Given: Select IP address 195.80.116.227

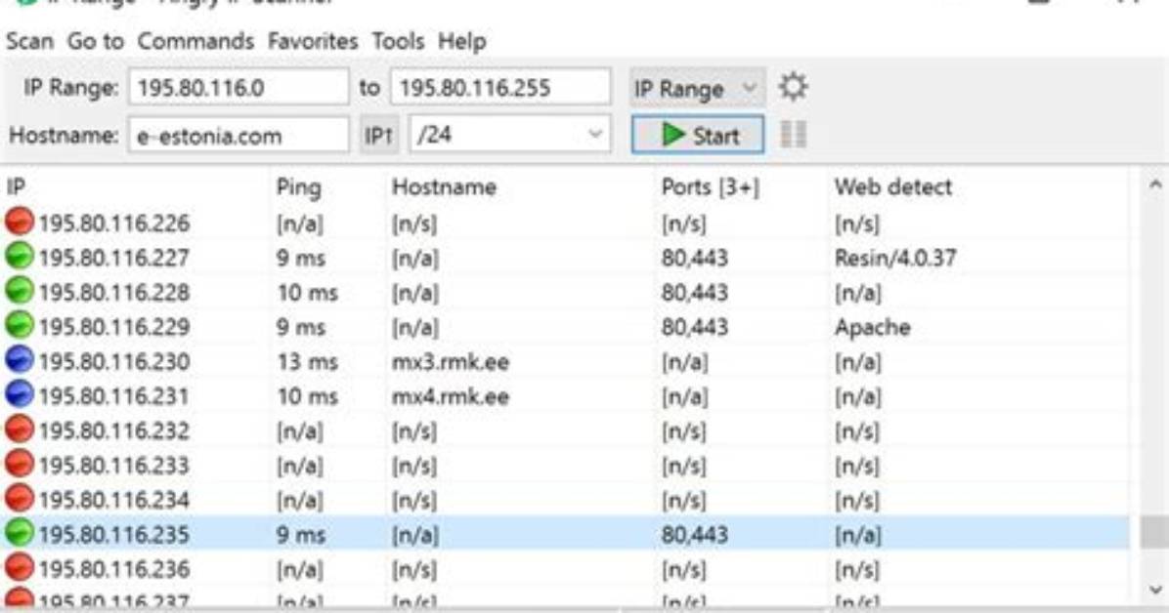Looking at the screenshot, I should (114, 258).
